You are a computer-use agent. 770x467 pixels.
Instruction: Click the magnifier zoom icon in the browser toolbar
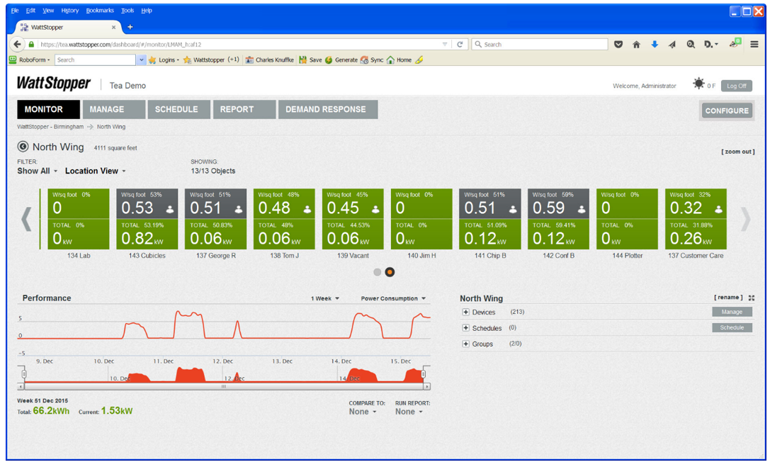click(691, 44)
